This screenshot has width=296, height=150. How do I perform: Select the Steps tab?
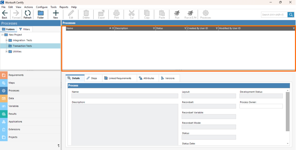click(93, 78)
